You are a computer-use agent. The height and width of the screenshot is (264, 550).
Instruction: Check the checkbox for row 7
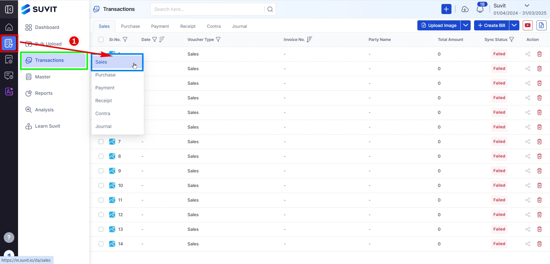(101, 142)
